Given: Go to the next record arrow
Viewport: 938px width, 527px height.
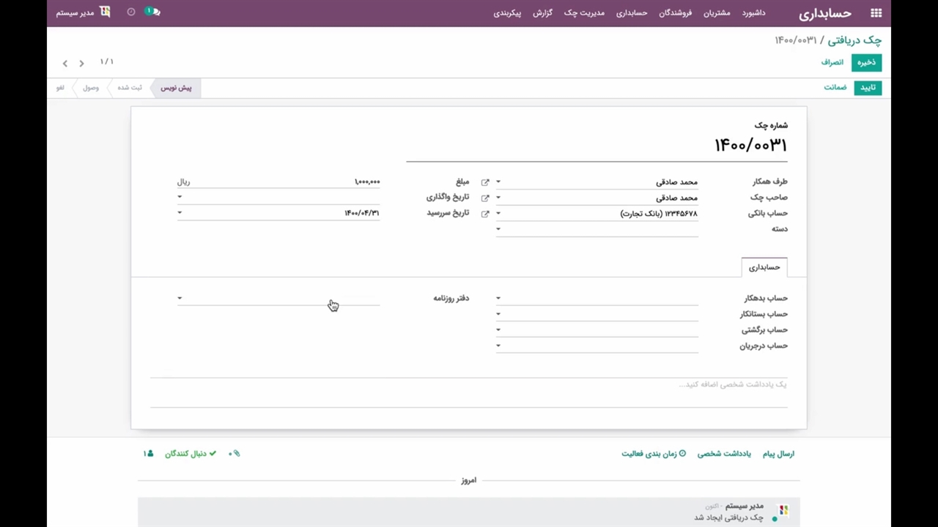Looking at the screenshot, I should click(x=65, y=64).
